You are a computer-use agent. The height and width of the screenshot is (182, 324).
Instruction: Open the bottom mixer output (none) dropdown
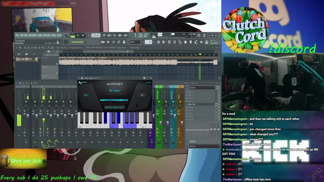(204, 146)
